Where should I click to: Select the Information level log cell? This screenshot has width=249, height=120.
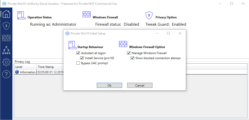(x=26, y=72)
